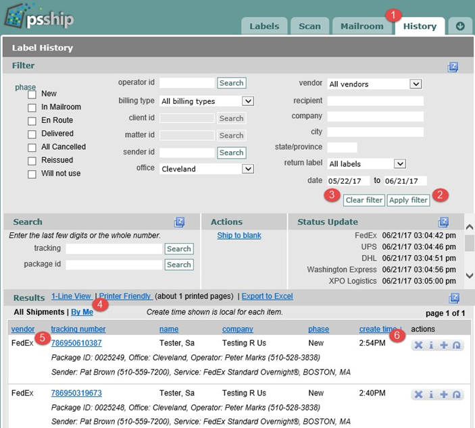The height and width of the screenshot is (428, 475).
Task: Click plus icon for shipment 786950319673
Action: [444, 394]
